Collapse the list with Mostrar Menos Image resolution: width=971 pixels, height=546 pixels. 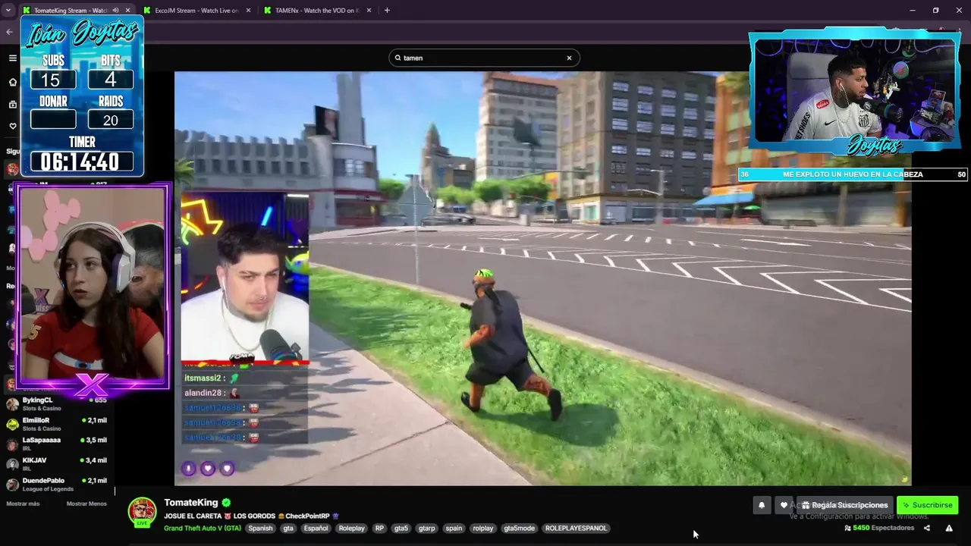point(86,504)
